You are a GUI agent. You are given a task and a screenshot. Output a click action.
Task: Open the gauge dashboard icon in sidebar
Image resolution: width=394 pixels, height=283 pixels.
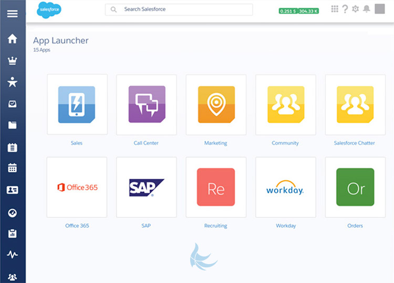click(12, 213)
